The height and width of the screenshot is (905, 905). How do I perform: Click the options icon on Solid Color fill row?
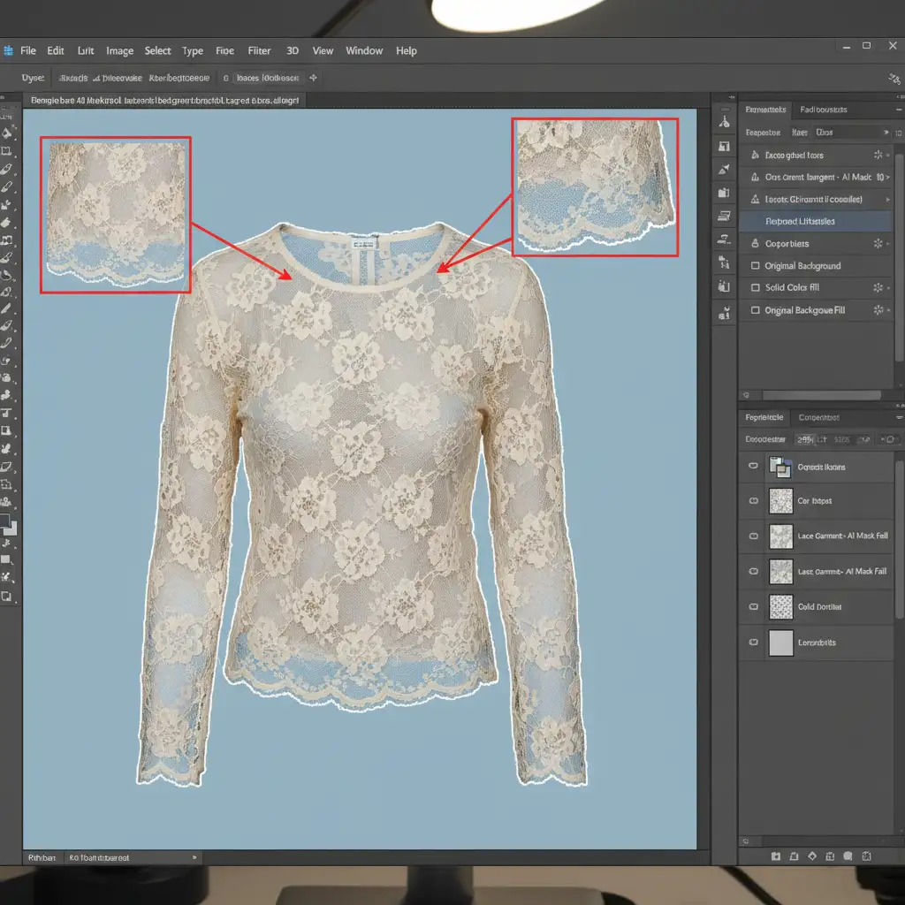coord(878,288)
